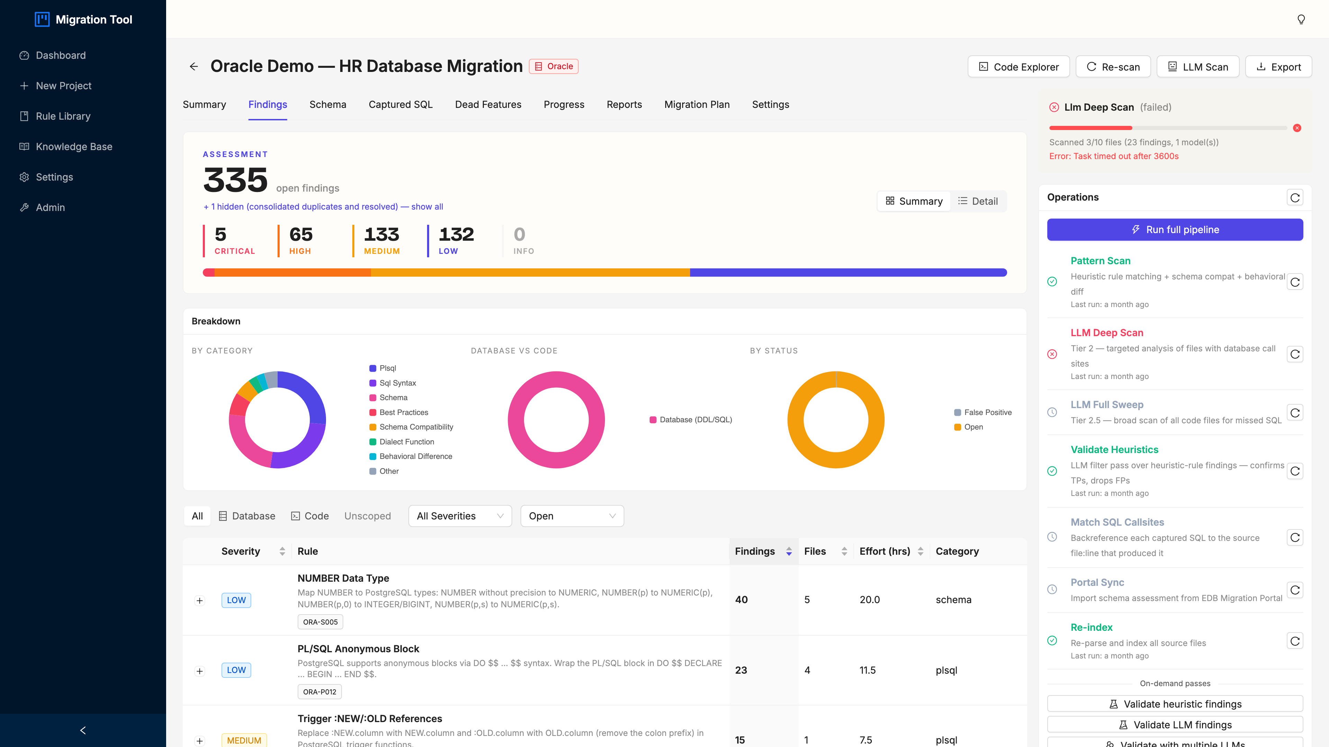
Task: Switch to Summary view toggle
Action: click(x=914, y=201)
